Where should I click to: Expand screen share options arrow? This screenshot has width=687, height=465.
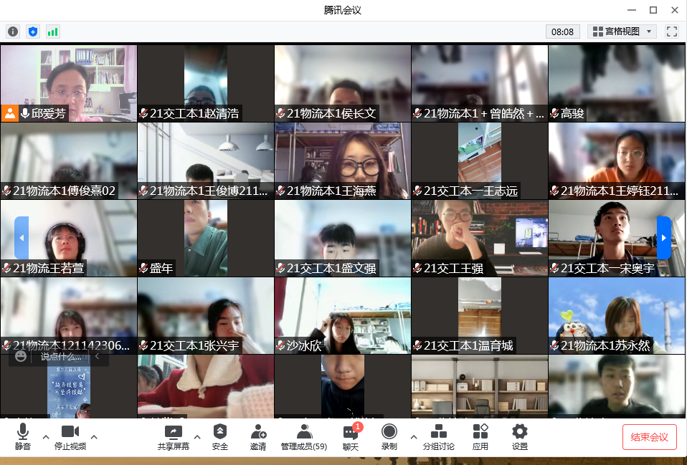click(x=197, y=437)
